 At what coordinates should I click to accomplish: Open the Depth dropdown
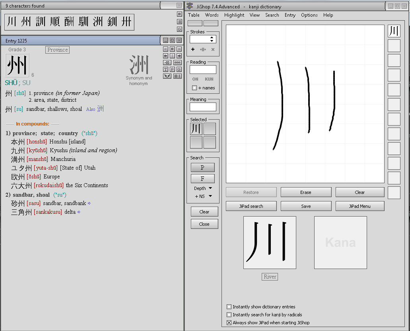[x=210, y=188]
